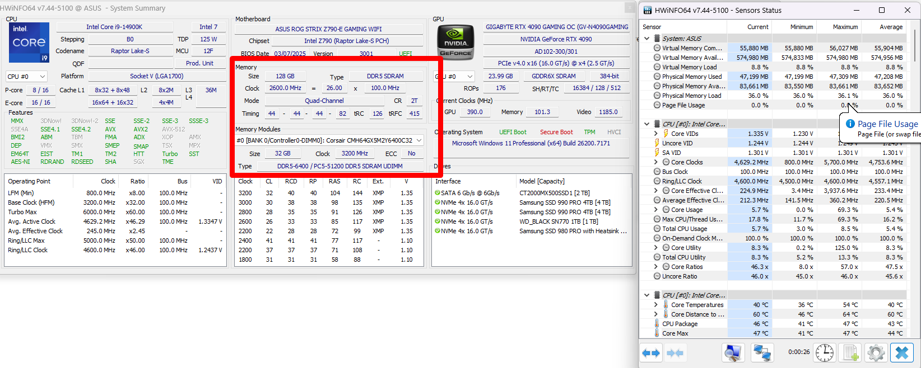Click the Sensor column header
Screen dimensions: 921x368
coord(683,27)
